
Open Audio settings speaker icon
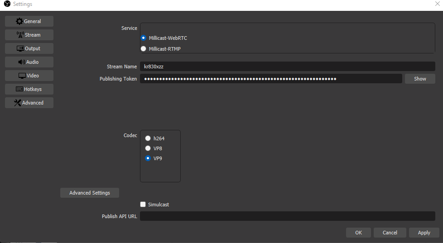(x=21, y=62)
